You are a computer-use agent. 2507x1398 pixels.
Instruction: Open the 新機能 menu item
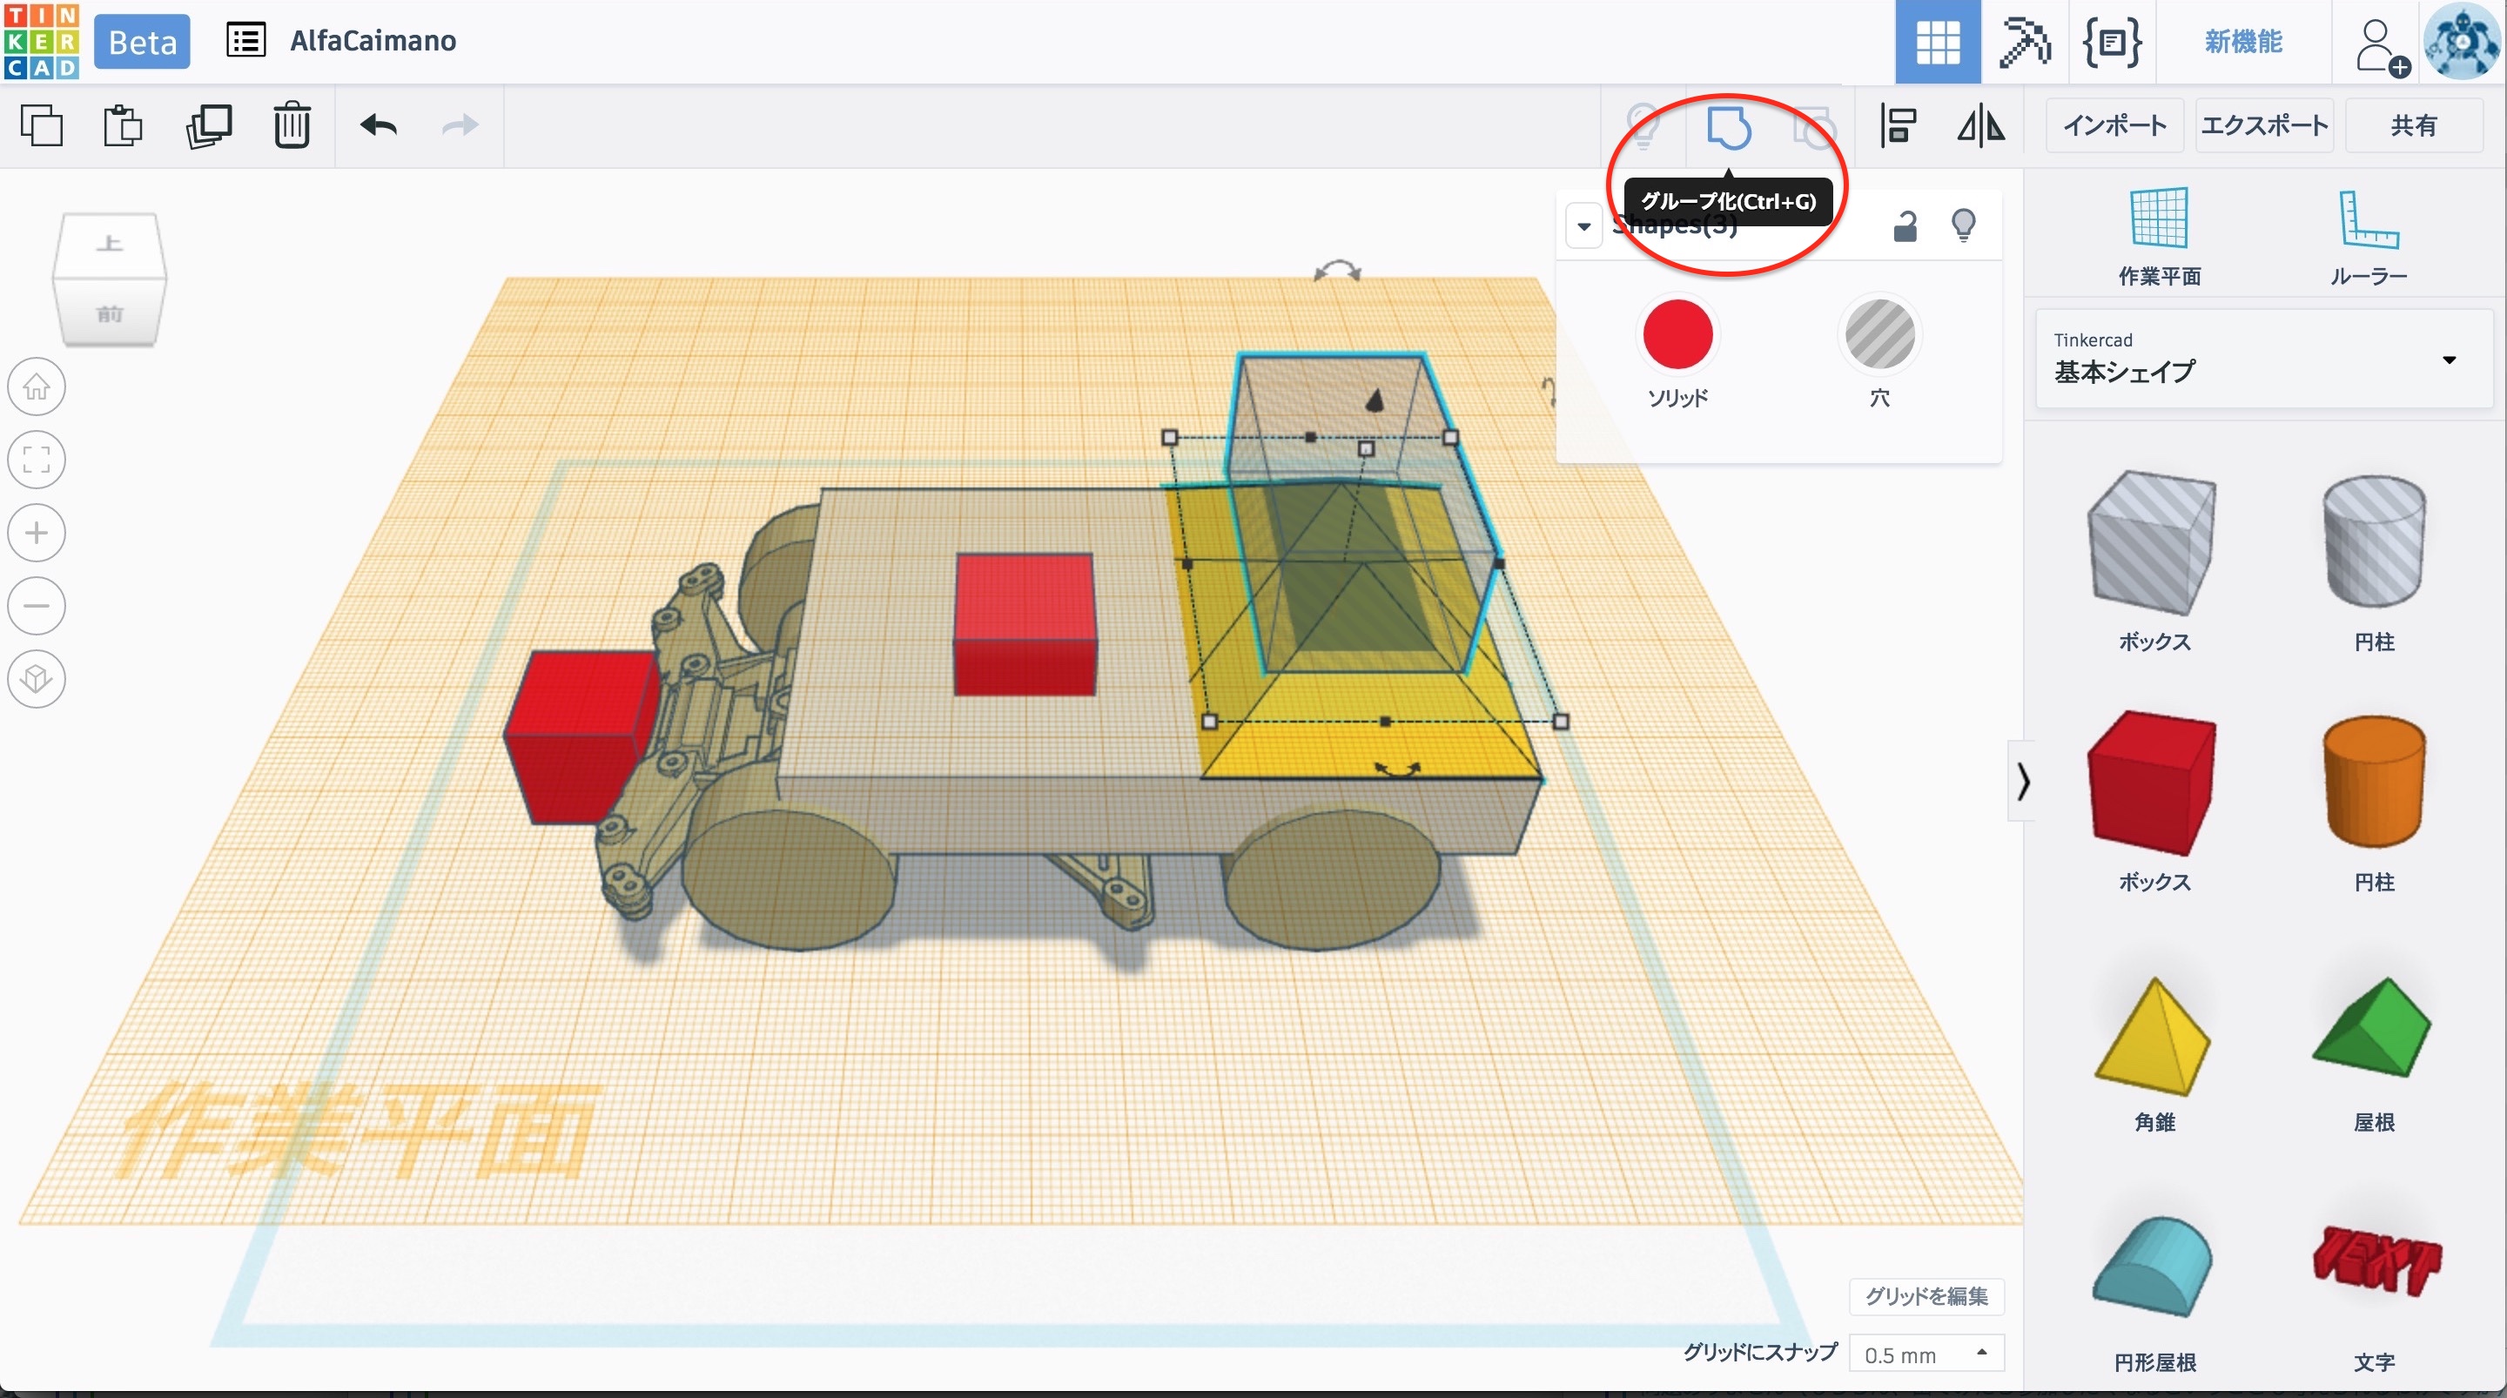(x=2243, y=42)
